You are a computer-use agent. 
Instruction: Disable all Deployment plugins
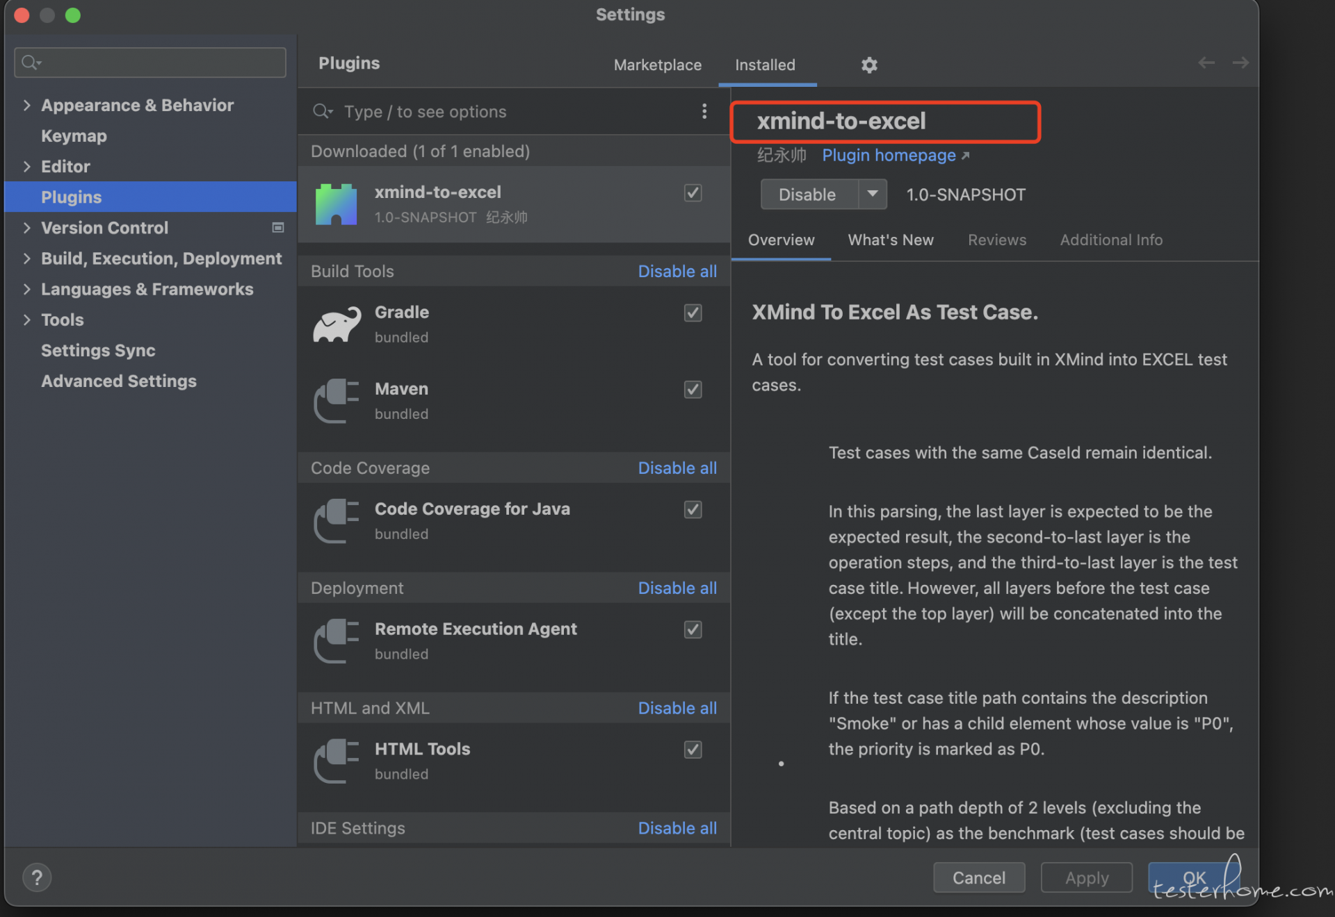pos(677,588)
